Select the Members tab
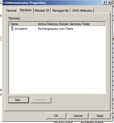This screenshot has height=123, width=114. pos(26,10)
